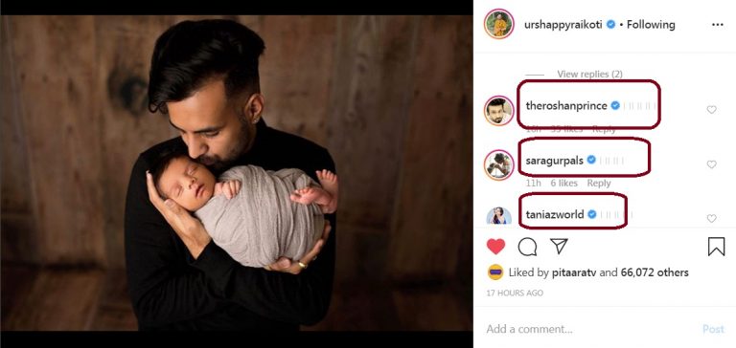Click the Post comment button
736x348 pixels.
click(x=713, y=329)
